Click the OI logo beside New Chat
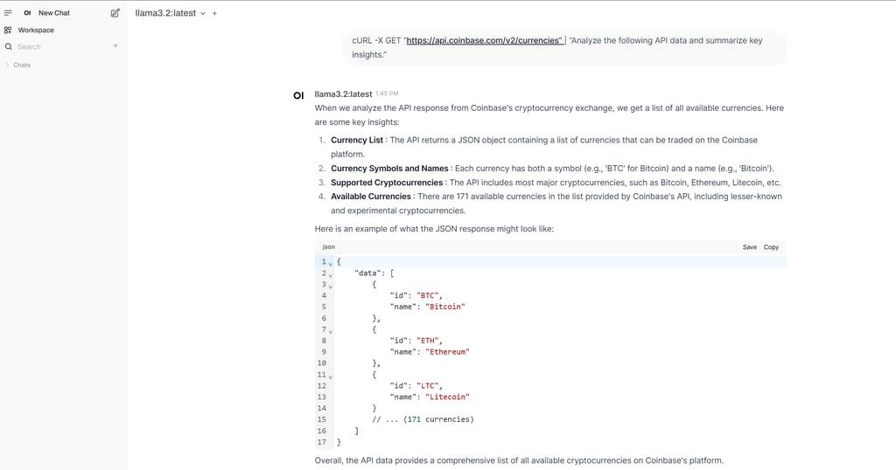The image size is (896, 470). (x=27, y=12)
